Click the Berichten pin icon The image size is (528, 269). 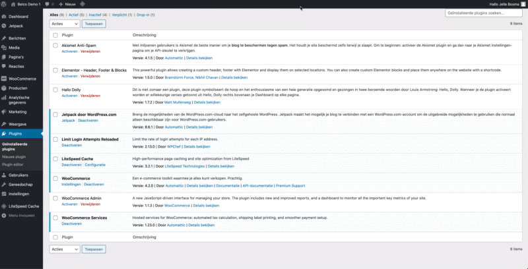[x=4, y=38]
